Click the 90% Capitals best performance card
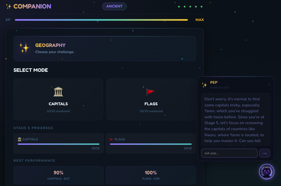This screenshot has width=281, height=186. coord(58,175)
